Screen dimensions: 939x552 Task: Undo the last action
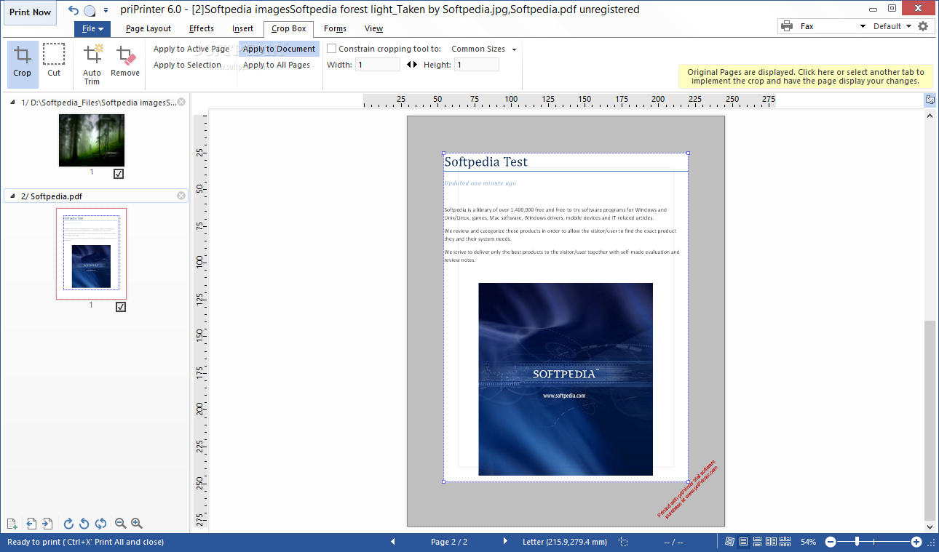tap(74, 10)
